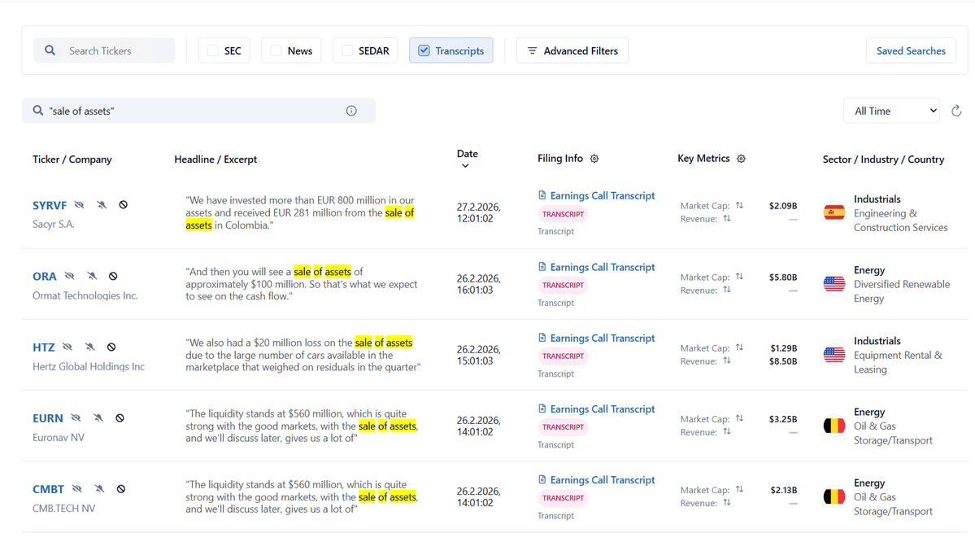Open Saved Searches

click(911, 50)
